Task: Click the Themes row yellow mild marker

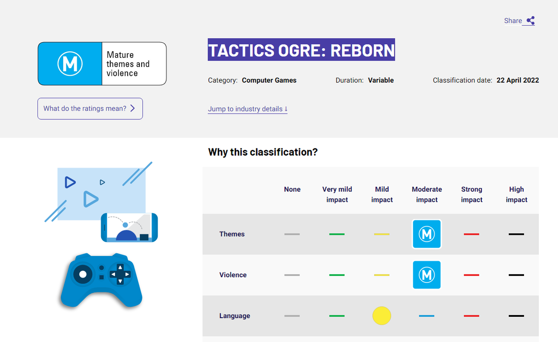Action: pyautogui.click(x=382, y=234)
